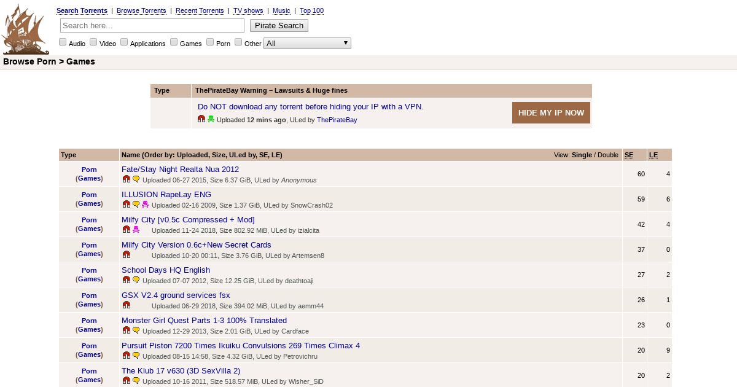The image size is (737, 387).
Task: Click magnet icon for Monster Girl Quest Parts 1-3
Action: pyautogui.click(x=127, y=330)
